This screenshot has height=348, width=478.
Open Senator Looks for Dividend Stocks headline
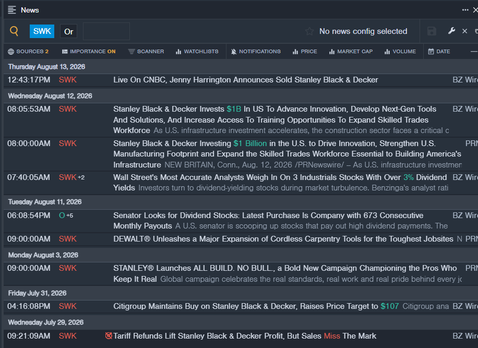(268, 220)
